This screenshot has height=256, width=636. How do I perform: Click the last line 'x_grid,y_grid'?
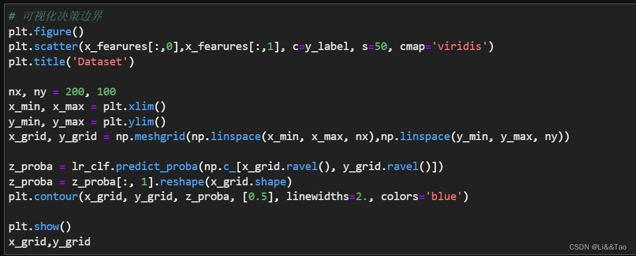[49, 242]
